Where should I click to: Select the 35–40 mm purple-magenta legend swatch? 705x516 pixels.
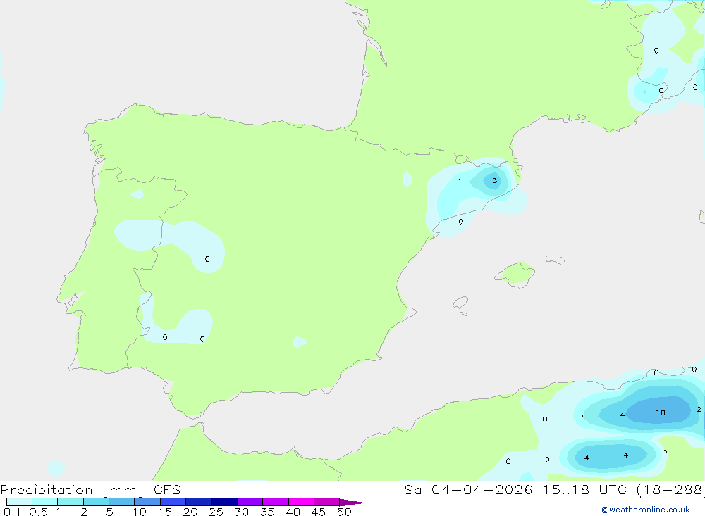coord(276,502)
